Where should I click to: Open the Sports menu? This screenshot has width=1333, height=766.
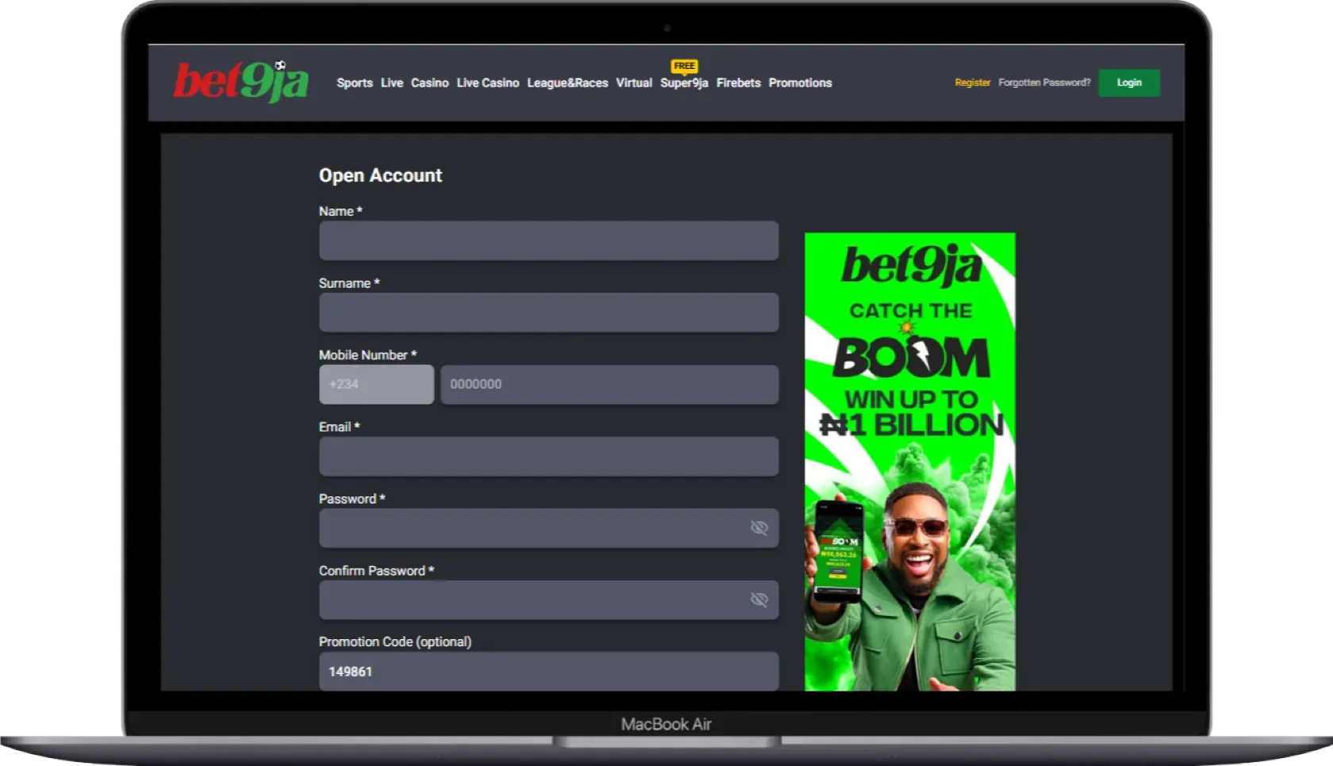(355, 82)
